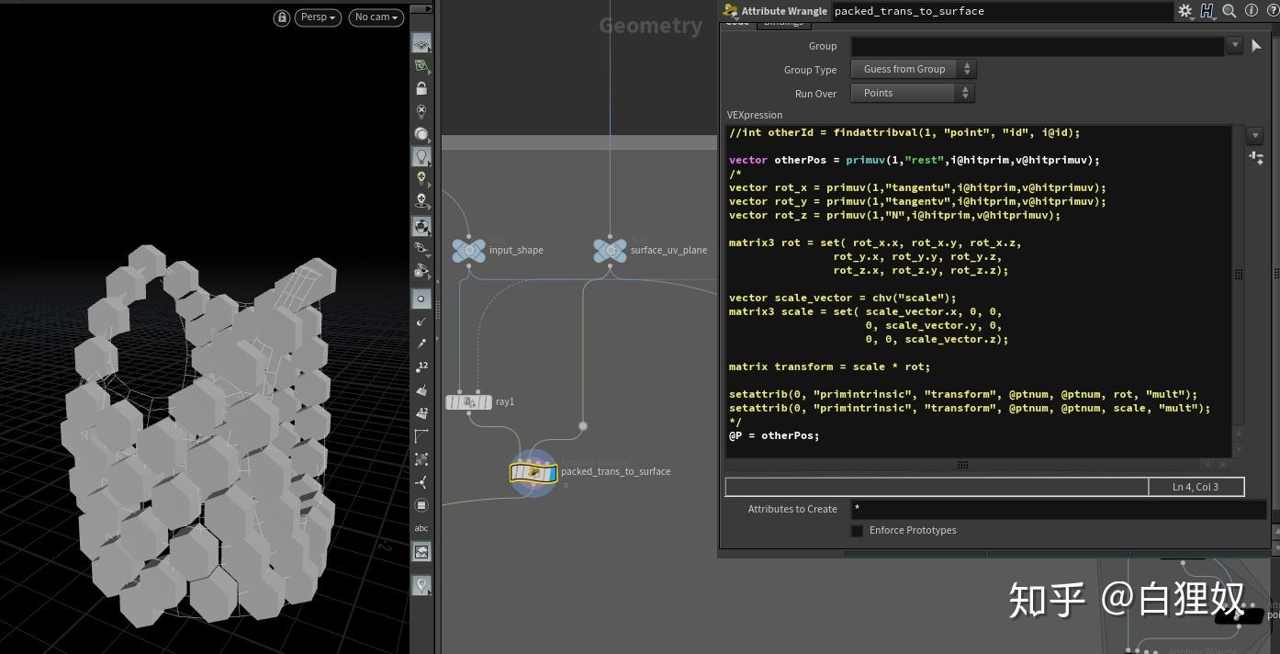The width and height of the screenshot is (1280, 654).
Task: Click the group selection arrow icon
Action: [x=1256, y=45]
